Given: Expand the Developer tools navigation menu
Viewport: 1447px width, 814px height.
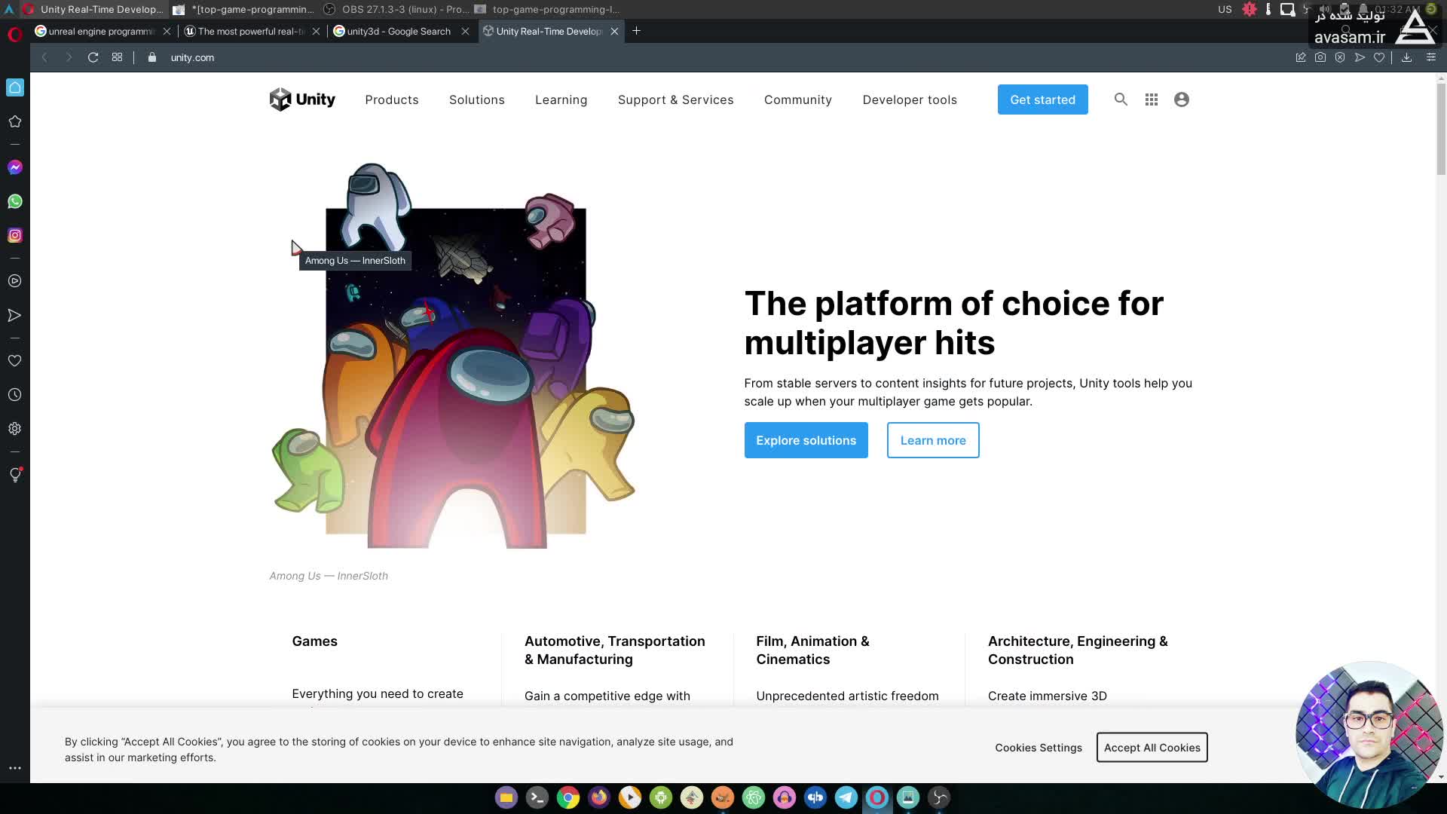Looking at the screenshot, I should [x=909, y=99].
